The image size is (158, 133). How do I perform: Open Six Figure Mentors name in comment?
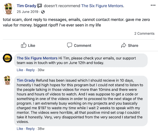(37, 58)
